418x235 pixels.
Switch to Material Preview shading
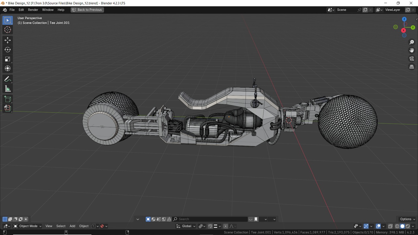click(x=408, y=226)
